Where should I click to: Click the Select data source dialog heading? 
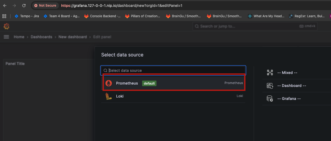122,55
